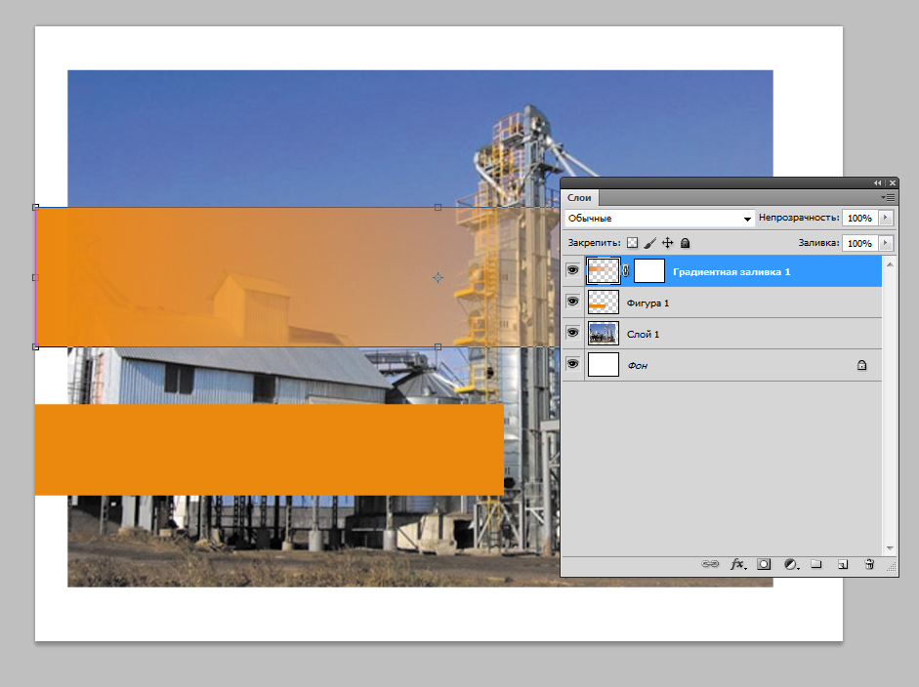Create a new layer
This screenshot has width=919, height=687.
coord(842,564)
